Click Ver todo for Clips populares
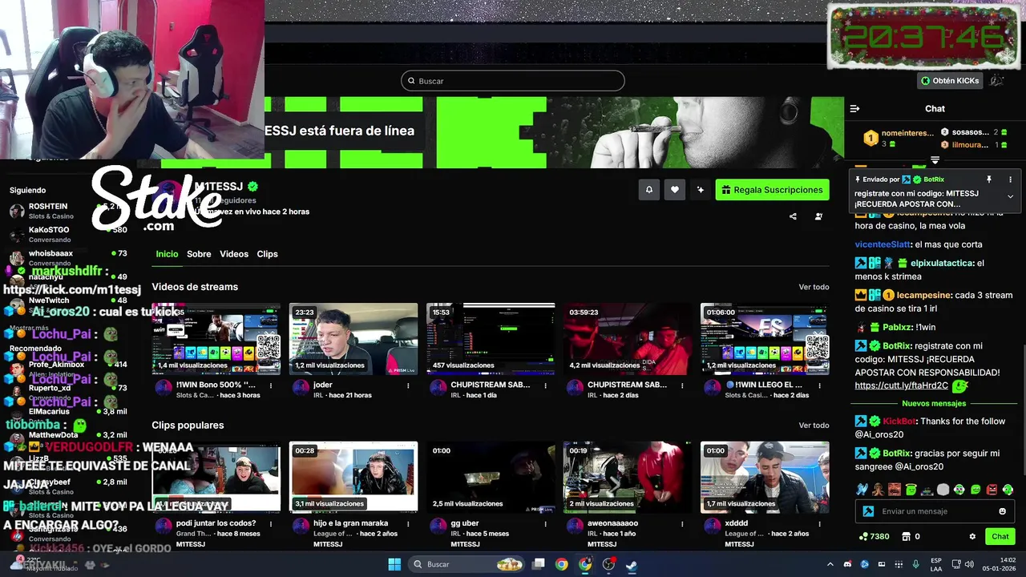Screen dimensions: 1026x577 (x=814, y=426)
